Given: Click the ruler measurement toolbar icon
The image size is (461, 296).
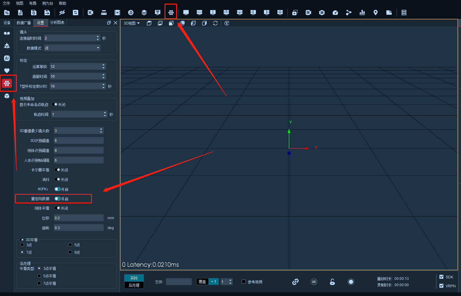Looking at the screenshot, I should [x=104, y=13].
